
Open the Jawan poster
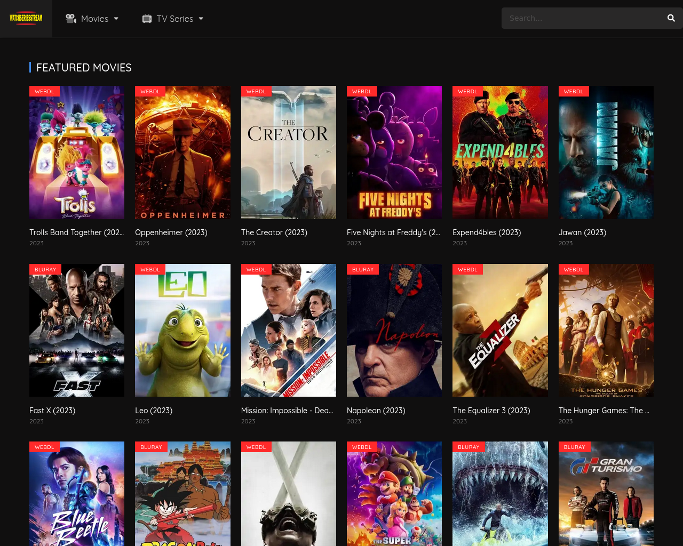tap(606, 152)
